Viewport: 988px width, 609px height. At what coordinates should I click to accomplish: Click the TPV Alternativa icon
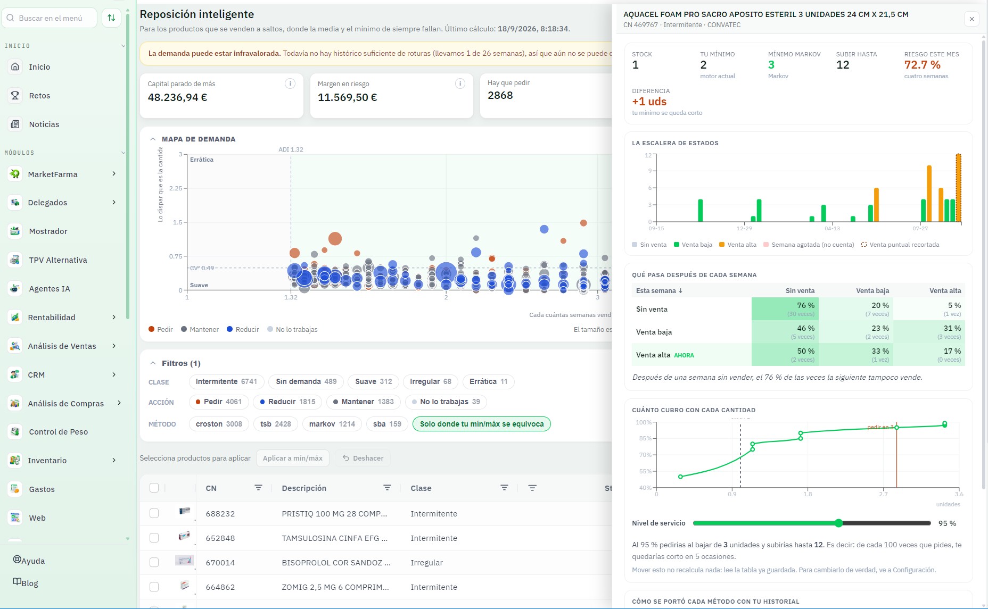click(x=15, y=260)
